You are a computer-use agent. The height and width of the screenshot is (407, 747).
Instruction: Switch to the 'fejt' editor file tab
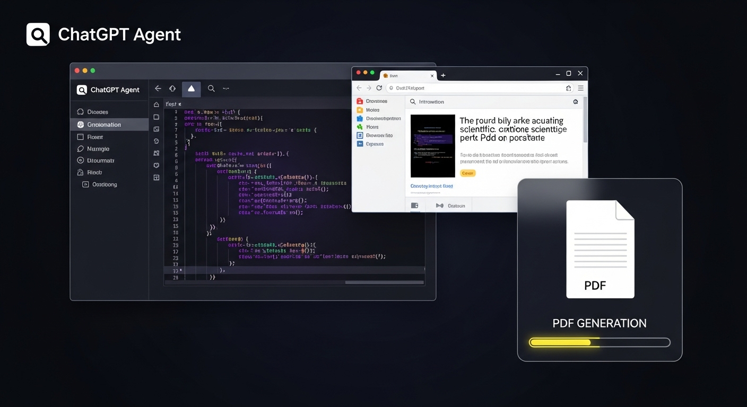pyautogui.click(x=173, y=104)
